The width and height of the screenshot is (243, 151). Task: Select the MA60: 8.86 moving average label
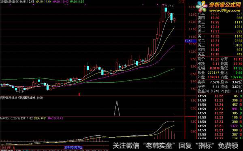tap(77, 2)
